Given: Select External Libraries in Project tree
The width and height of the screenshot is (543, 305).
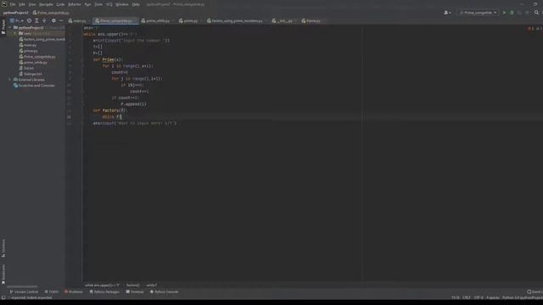Looking at the screenshot, I should tap(29, 80).
